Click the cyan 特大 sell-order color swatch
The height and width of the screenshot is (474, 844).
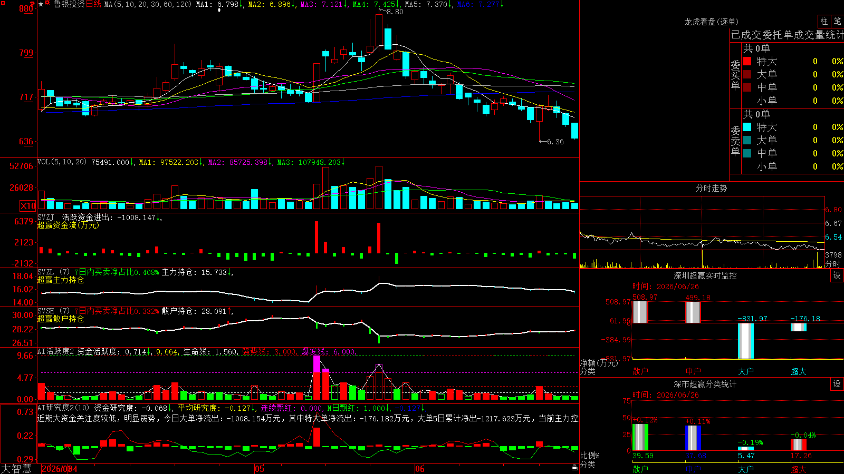click(747, 127)
